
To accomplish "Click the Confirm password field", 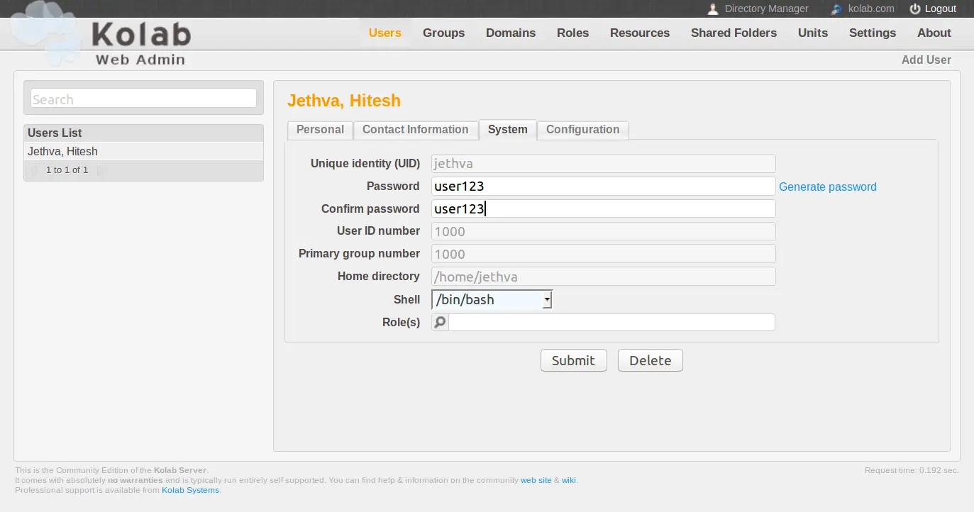I will [603, 209].
